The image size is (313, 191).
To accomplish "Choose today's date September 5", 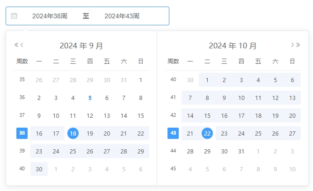I will pos(90,98).
